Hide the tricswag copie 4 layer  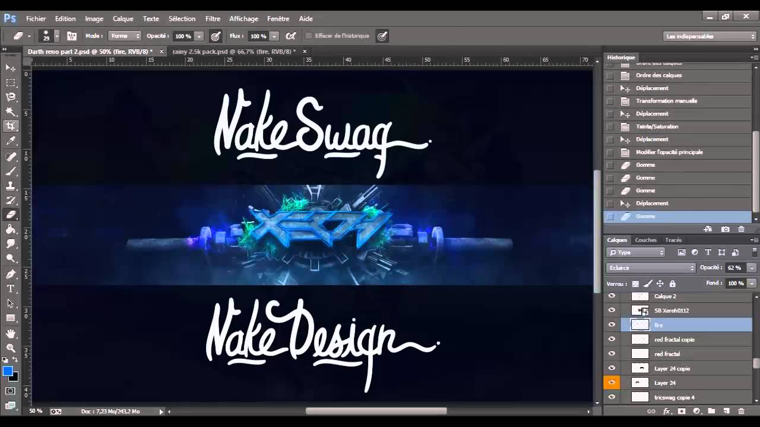[x=612, y=397]
